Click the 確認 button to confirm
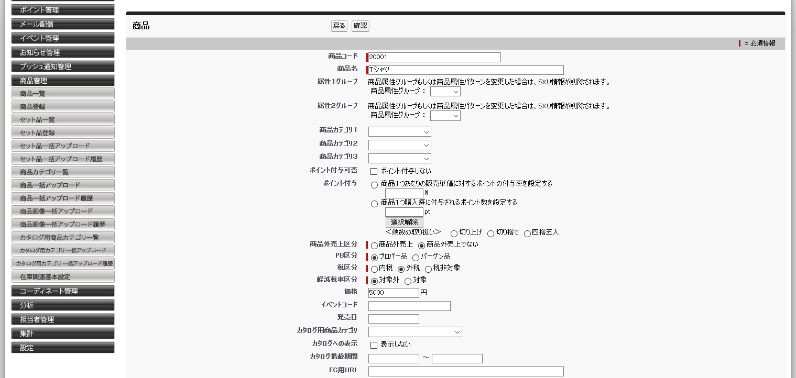This screenshot has width=796, height=378. pos(360,25)
